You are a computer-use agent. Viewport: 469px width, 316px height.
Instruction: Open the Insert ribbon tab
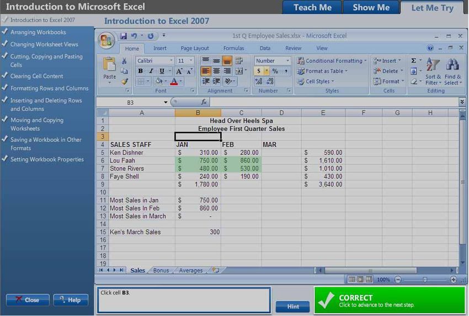[x=159, y=48]
